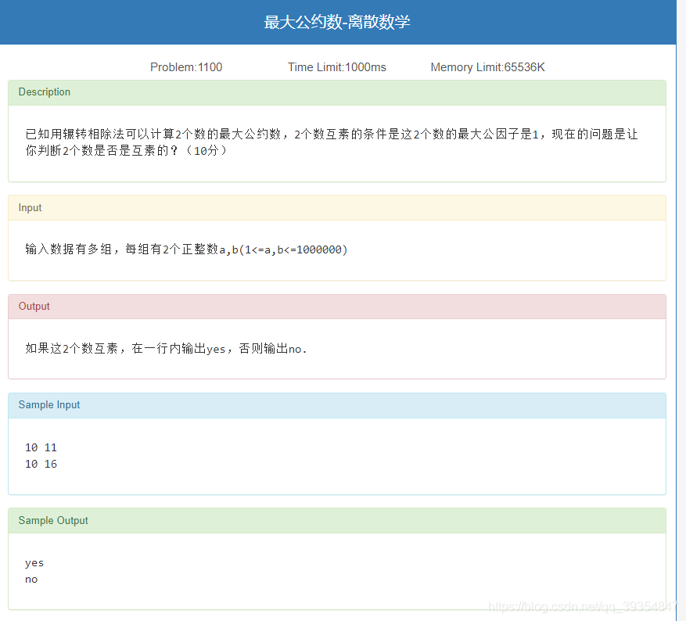This screenshot has width=686, height=621.
Task: Click the Sample Output panel heading
Action: (337, 520)
